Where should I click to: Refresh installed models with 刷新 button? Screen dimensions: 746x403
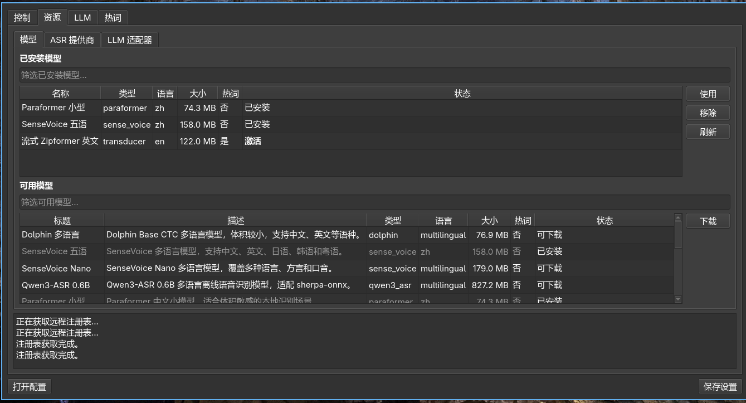708,132
